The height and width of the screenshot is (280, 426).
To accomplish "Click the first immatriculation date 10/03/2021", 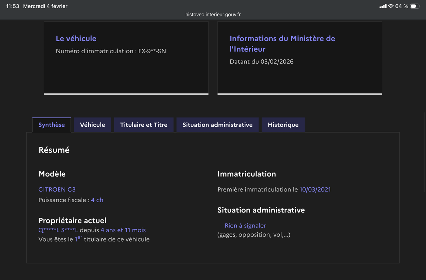I will click(x=315, y=189).
